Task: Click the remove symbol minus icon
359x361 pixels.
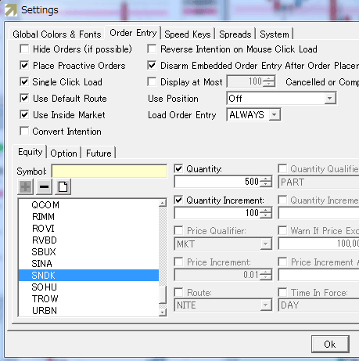Action: tap(44, 187)
